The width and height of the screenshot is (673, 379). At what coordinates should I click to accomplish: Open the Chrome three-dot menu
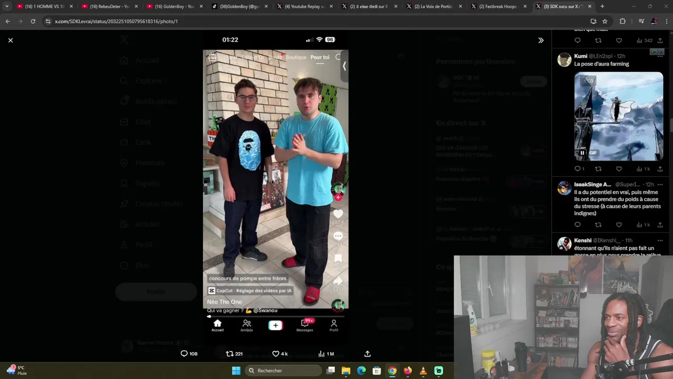tap(666, 21)
